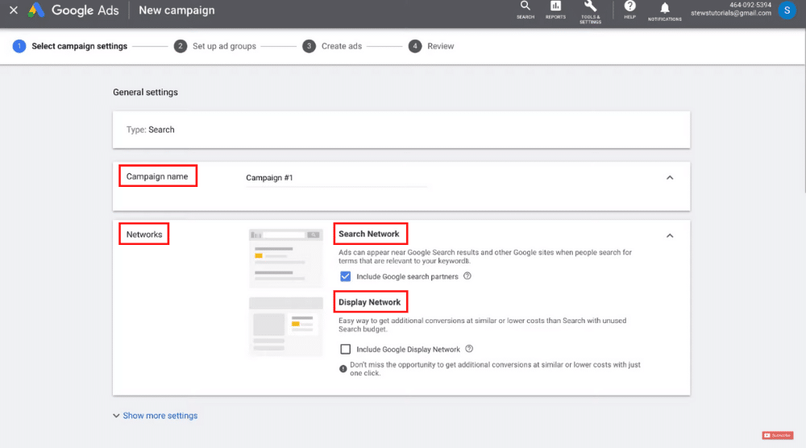The image size is (806, 448).
Task: Close the new campaign setup with X
Action: tap(14, 10)
